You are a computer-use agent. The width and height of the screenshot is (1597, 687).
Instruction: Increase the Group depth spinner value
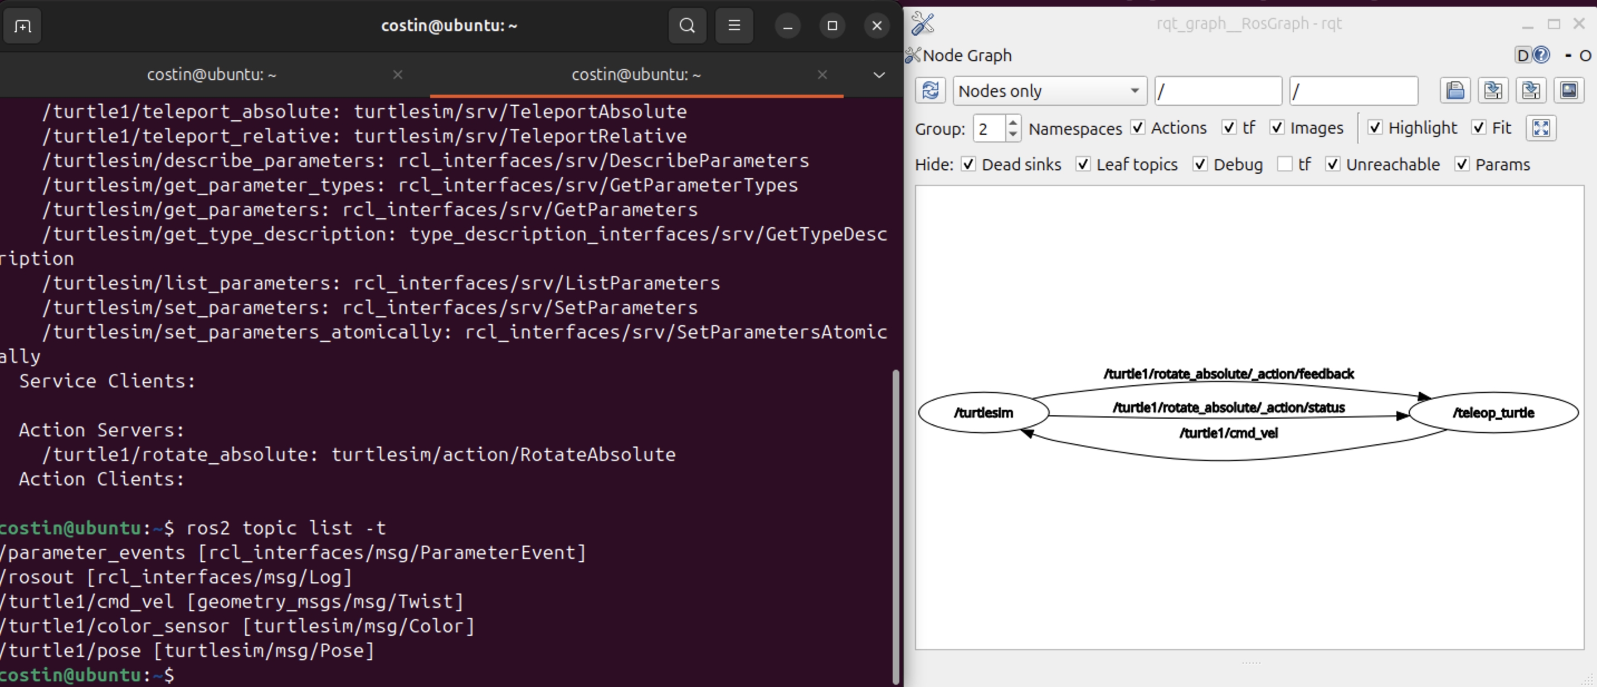point(1012,122)
